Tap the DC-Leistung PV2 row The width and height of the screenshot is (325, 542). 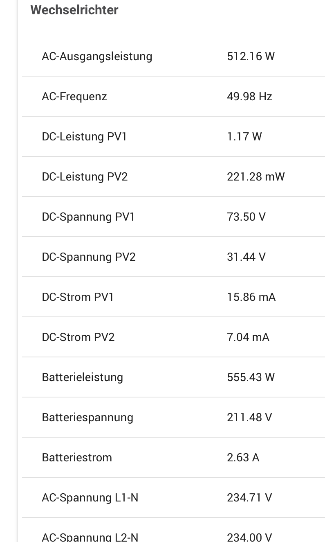tap(173, 176)
